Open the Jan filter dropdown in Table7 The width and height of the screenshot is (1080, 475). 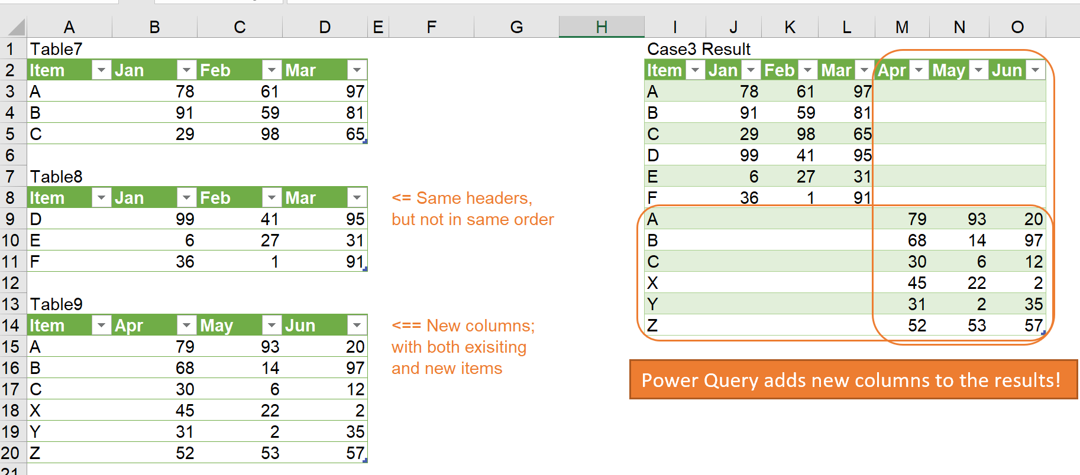click(x=186, y=70)
